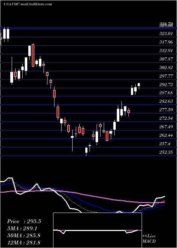This screenshot has width=177, height=248.
Task: Select the 262.44 price level label
Action: point(166,135)
